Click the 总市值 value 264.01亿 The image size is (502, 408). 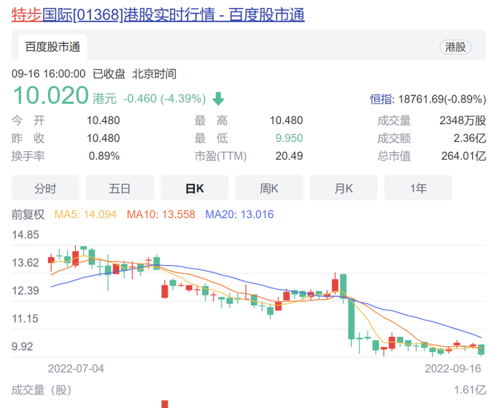[463, 156]
